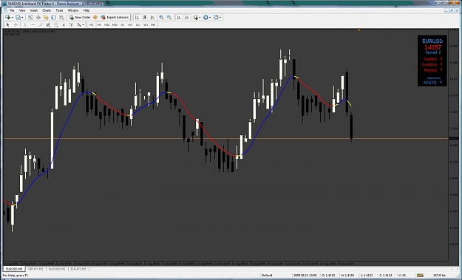The height and width of the screenshot is (280, 462).
Task: Draw a horizontal line tool
Action: 33,24
